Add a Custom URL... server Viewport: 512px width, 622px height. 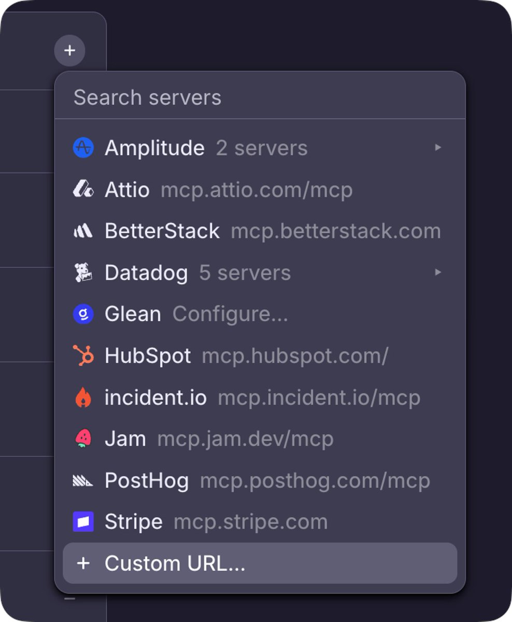coord(260,563)
